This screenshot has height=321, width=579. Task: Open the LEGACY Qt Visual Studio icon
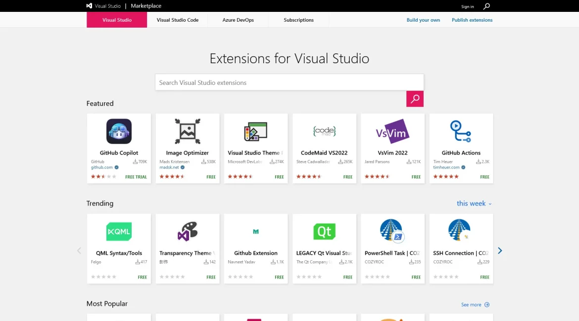[324, 232]
